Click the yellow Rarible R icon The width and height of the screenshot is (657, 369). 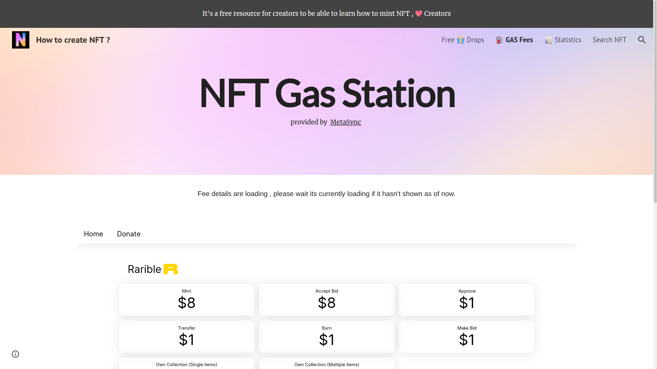click(x=171, y=269)
